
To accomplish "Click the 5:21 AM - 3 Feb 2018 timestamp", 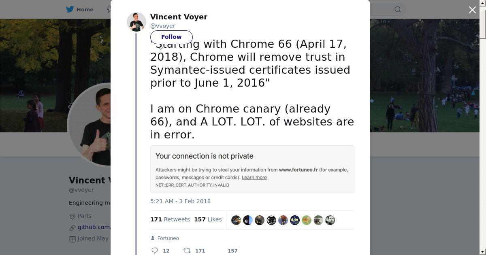I will click(180, 201).
